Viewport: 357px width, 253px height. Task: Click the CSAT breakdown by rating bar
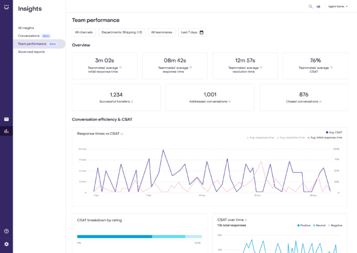click(x=139, y=236)
